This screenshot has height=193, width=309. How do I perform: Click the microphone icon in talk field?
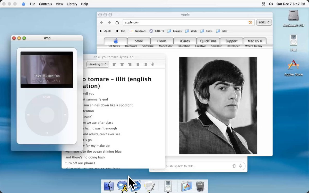(241, 166)
